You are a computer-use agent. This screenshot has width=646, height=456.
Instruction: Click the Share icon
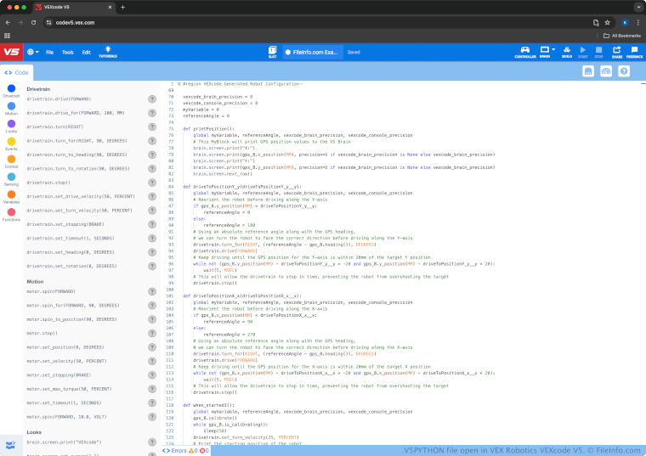click(x=617, y=52)
